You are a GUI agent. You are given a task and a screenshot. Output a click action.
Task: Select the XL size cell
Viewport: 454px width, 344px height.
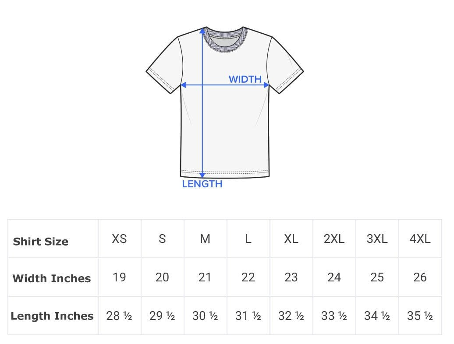click(291, 239)
